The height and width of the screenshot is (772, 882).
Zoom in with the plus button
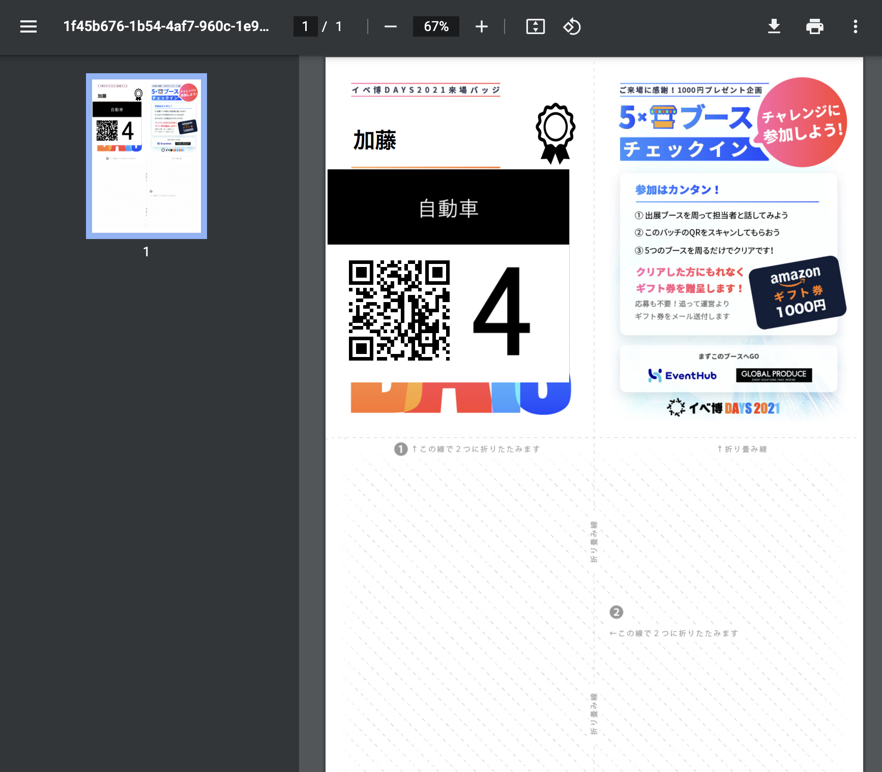(x=481, y=26)
